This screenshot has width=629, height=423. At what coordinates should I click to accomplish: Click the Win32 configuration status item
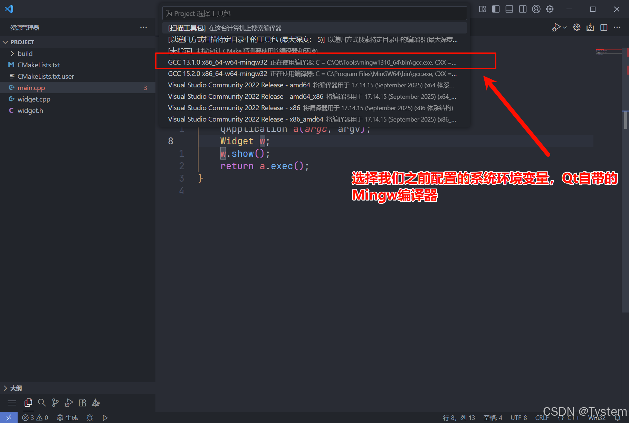click(597, 417)
